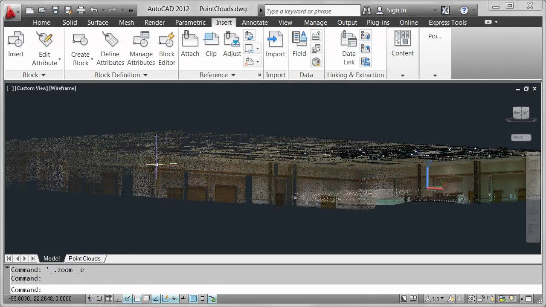The image size is (546, 307).
Task: Select the Model layout tab
Action: [52, 258]
